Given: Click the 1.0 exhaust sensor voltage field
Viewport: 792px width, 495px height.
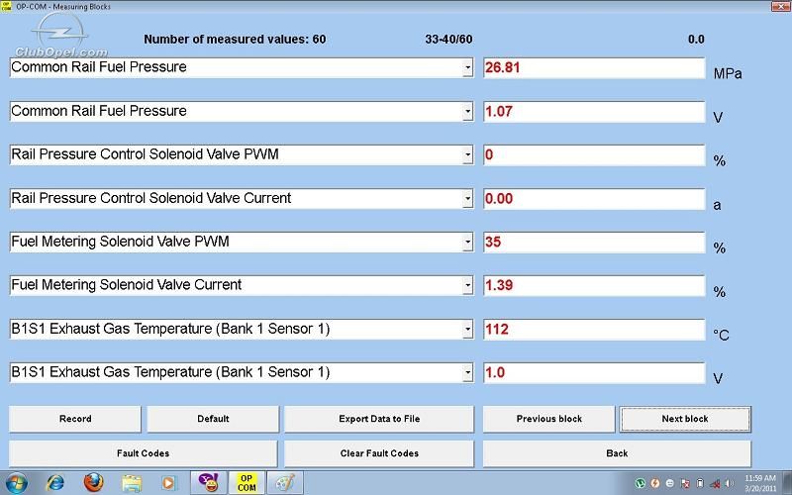Looking at the screenshot, I should (594, 373).
